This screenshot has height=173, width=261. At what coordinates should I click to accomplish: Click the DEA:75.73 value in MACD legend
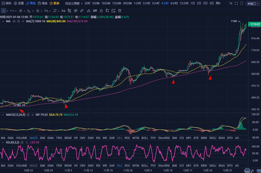tap(56, 115)
